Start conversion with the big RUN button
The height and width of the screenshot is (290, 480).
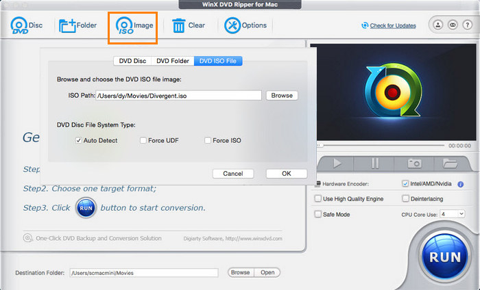pos(445,256)
